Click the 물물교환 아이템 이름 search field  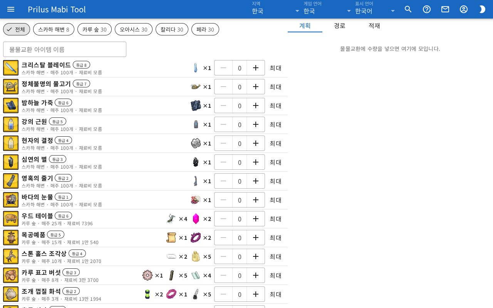click(x=65, y=49)
